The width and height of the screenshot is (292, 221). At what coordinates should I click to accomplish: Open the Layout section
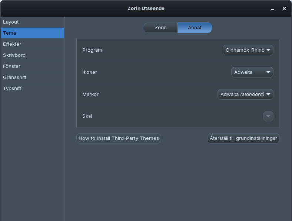[32, 22]
